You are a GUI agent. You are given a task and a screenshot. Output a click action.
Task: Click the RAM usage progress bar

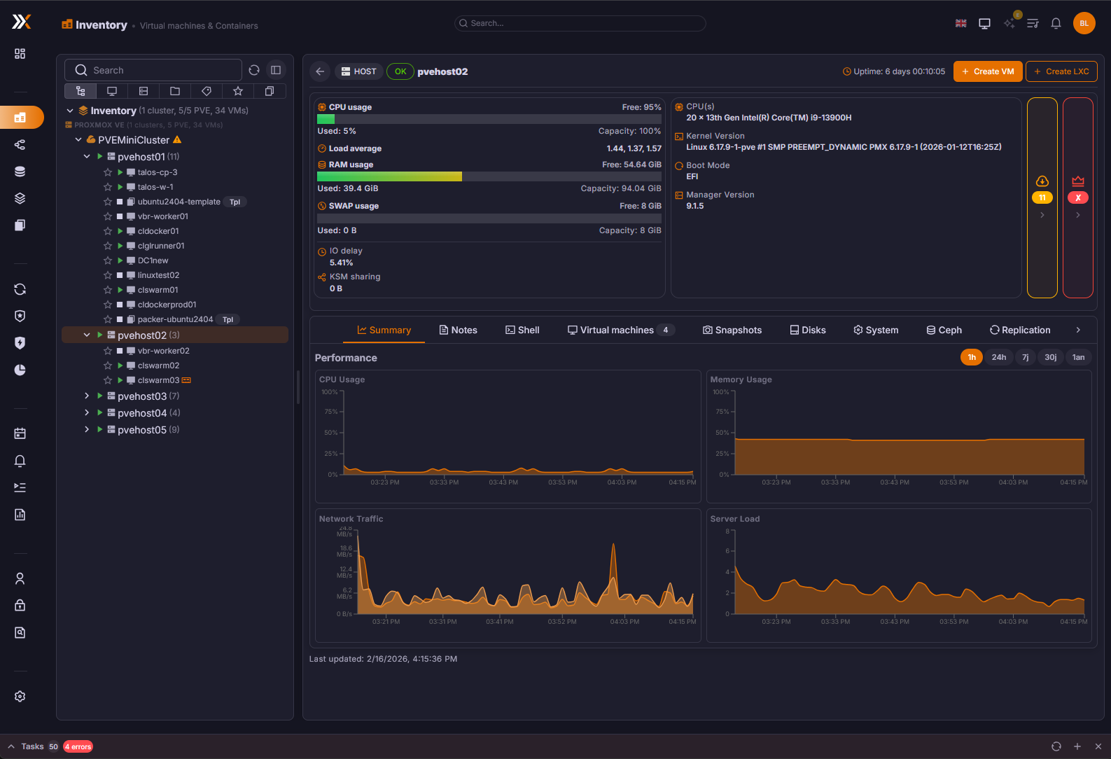click(x=489, y=176)
